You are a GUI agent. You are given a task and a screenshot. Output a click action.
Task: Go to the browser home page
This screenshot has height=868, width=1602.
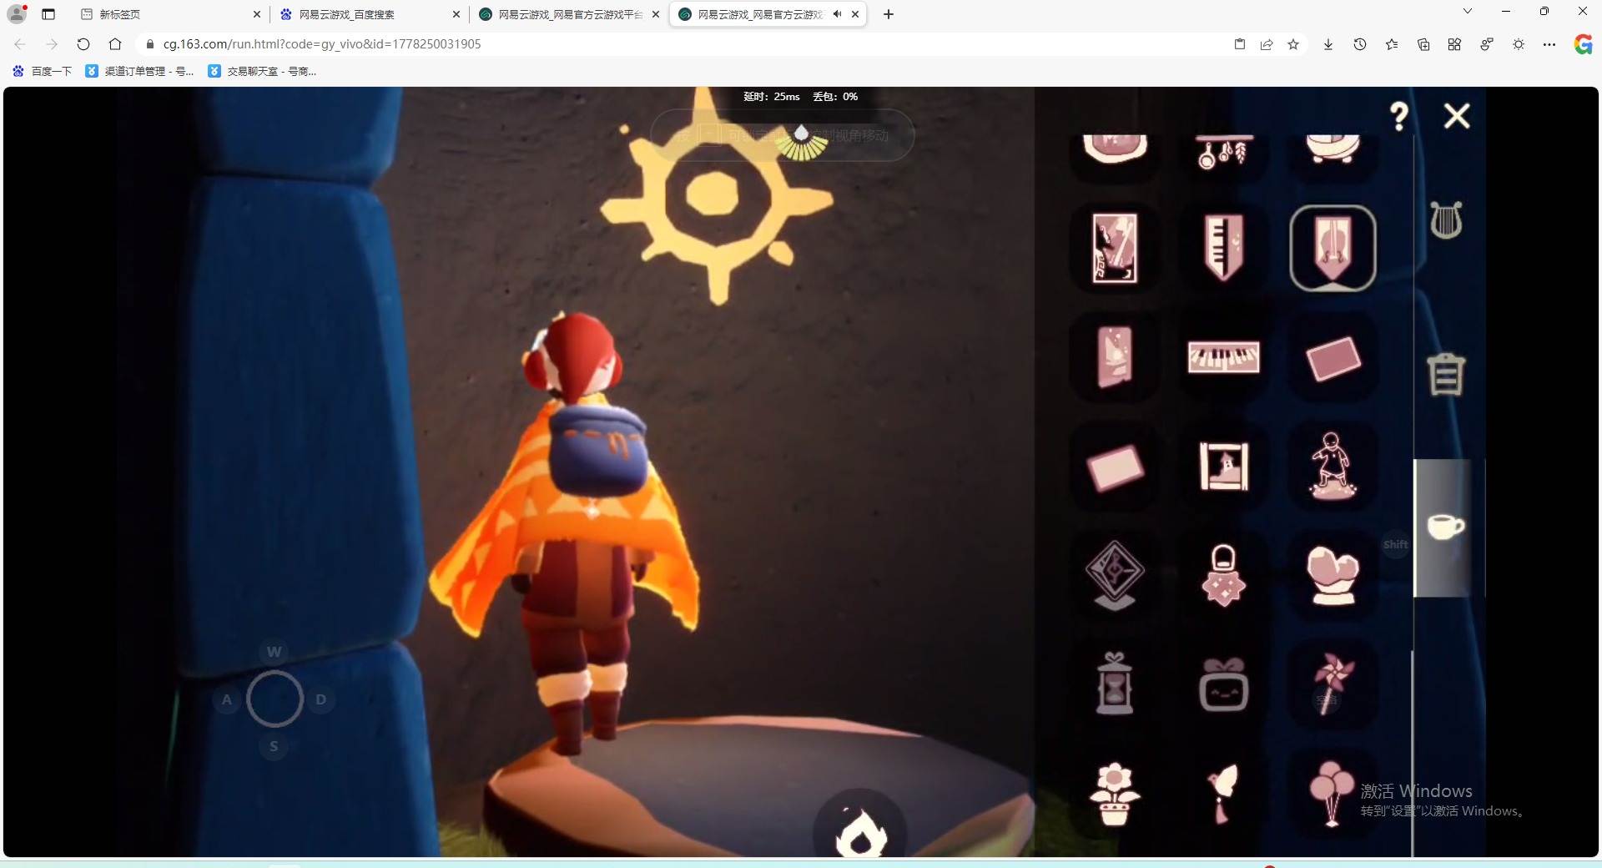pos(115,44)
